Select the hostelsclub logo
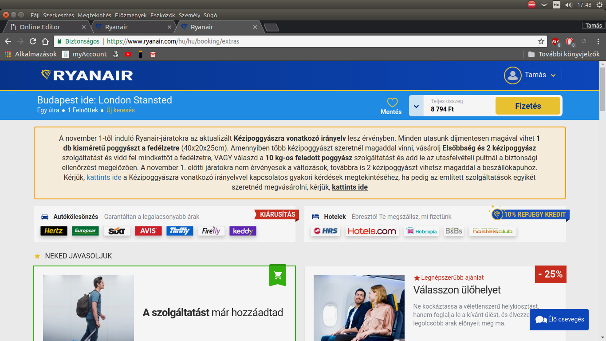606x341 pixels. [x=492, y=231]
